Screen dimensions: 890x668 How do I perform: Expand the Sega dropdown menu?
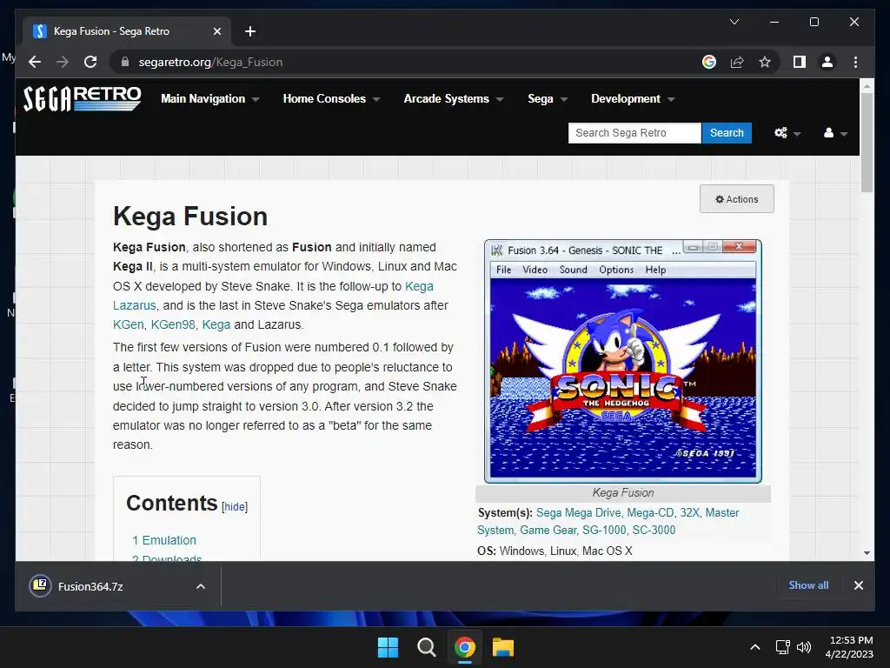548,99
